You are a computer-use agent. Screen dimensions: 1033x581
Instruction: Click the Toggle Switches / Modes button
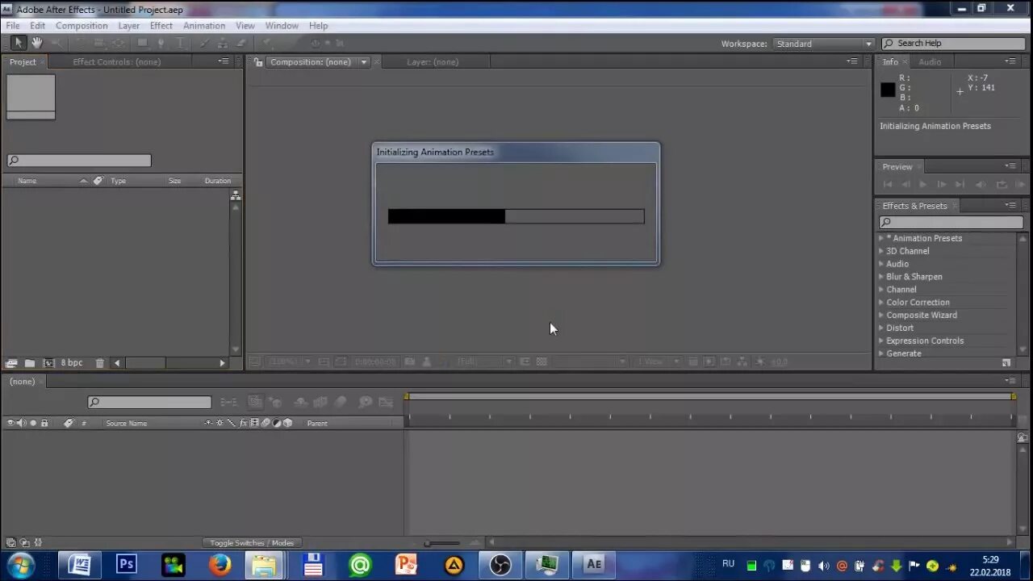(x=252, y=543)
